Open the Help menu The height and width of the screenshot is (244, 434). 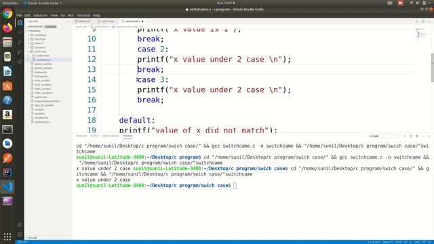click(x=96, y=15)
